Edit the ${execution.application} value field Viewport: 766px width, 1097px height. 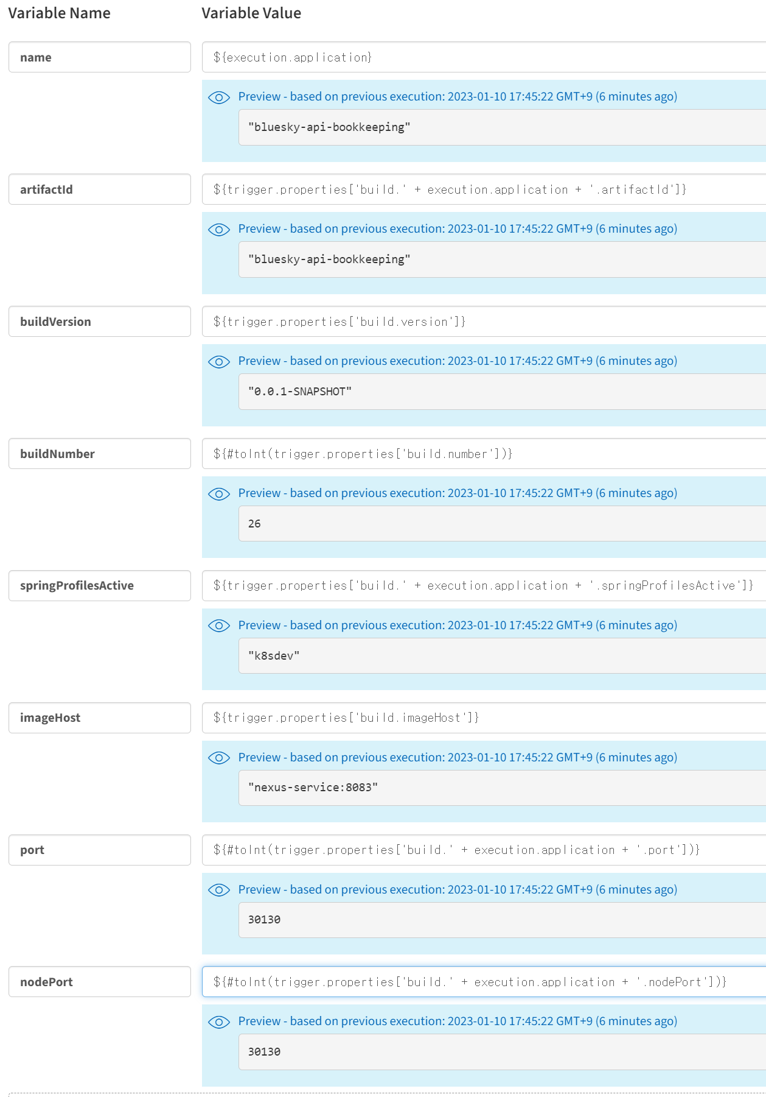484,57
